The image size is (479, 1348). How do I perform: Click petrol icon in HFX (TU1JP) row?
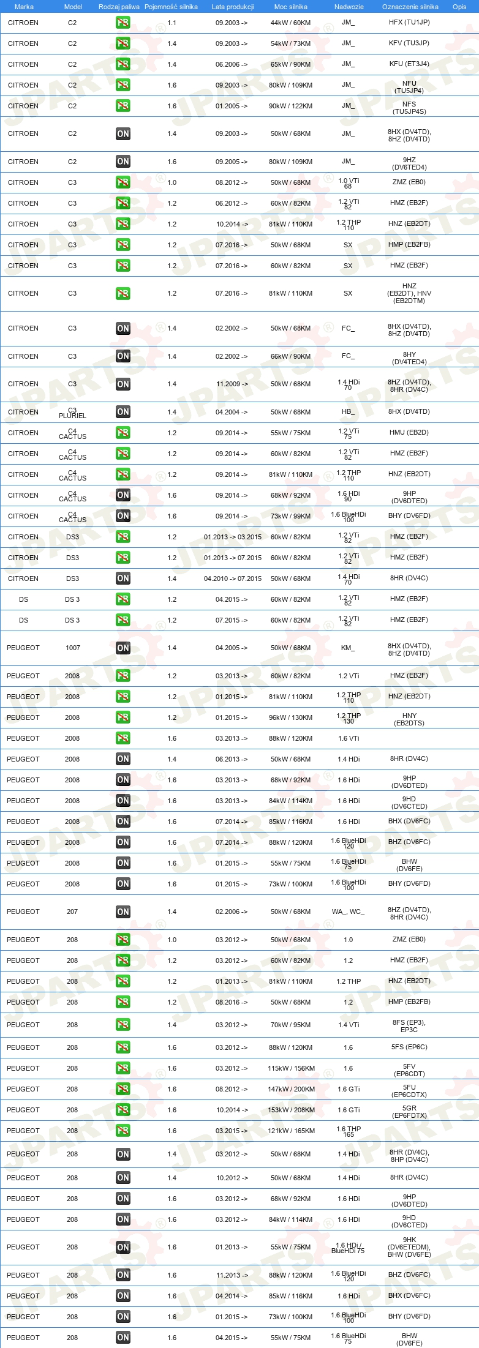(x=123, y=23)
